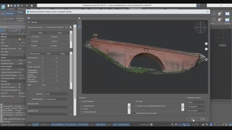The width and height of the screenshot is (232, 130).
Task: Click the source EPSG input field
Action: tap(47, 107)
